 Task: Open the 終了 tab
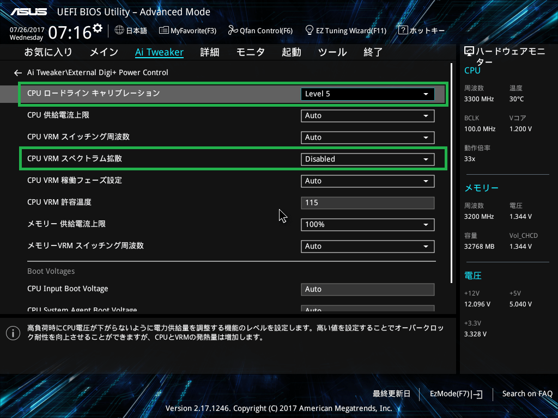coord(373,52)
